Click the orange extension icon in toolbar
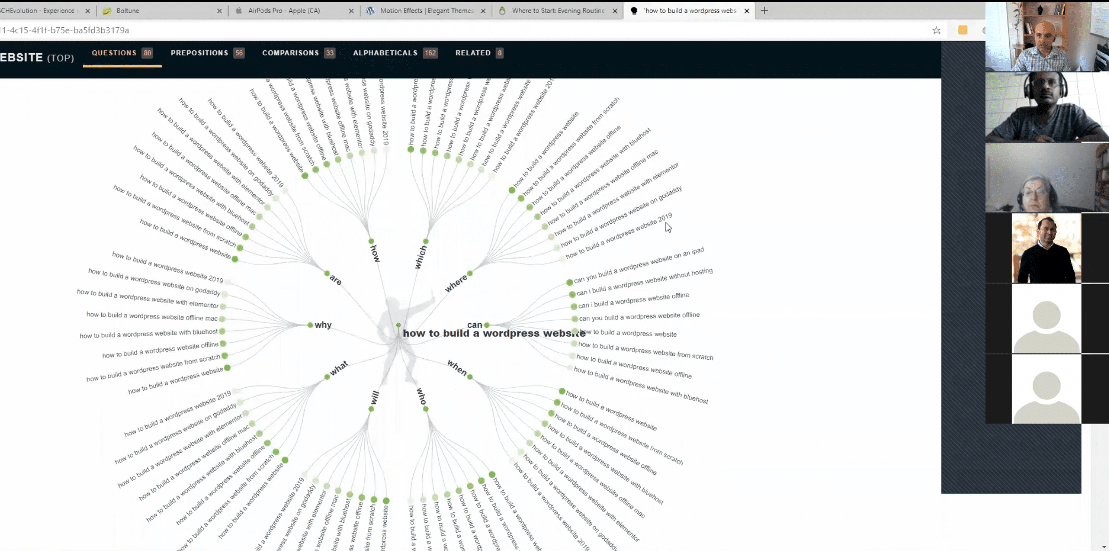The height and width of the screenshot is (551, 1109). coord(963,30)
